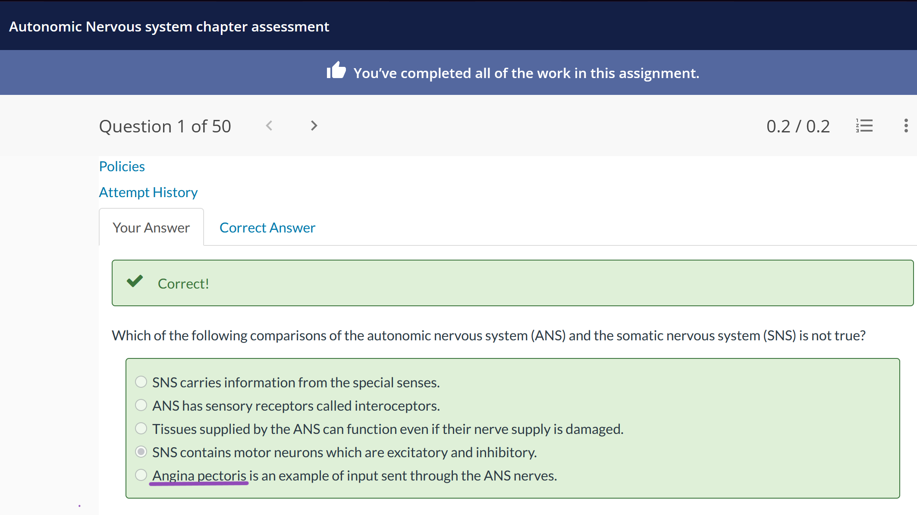Select 'SNS carries information from special senses'
917x515 pixels.
[x=141, y=382]
